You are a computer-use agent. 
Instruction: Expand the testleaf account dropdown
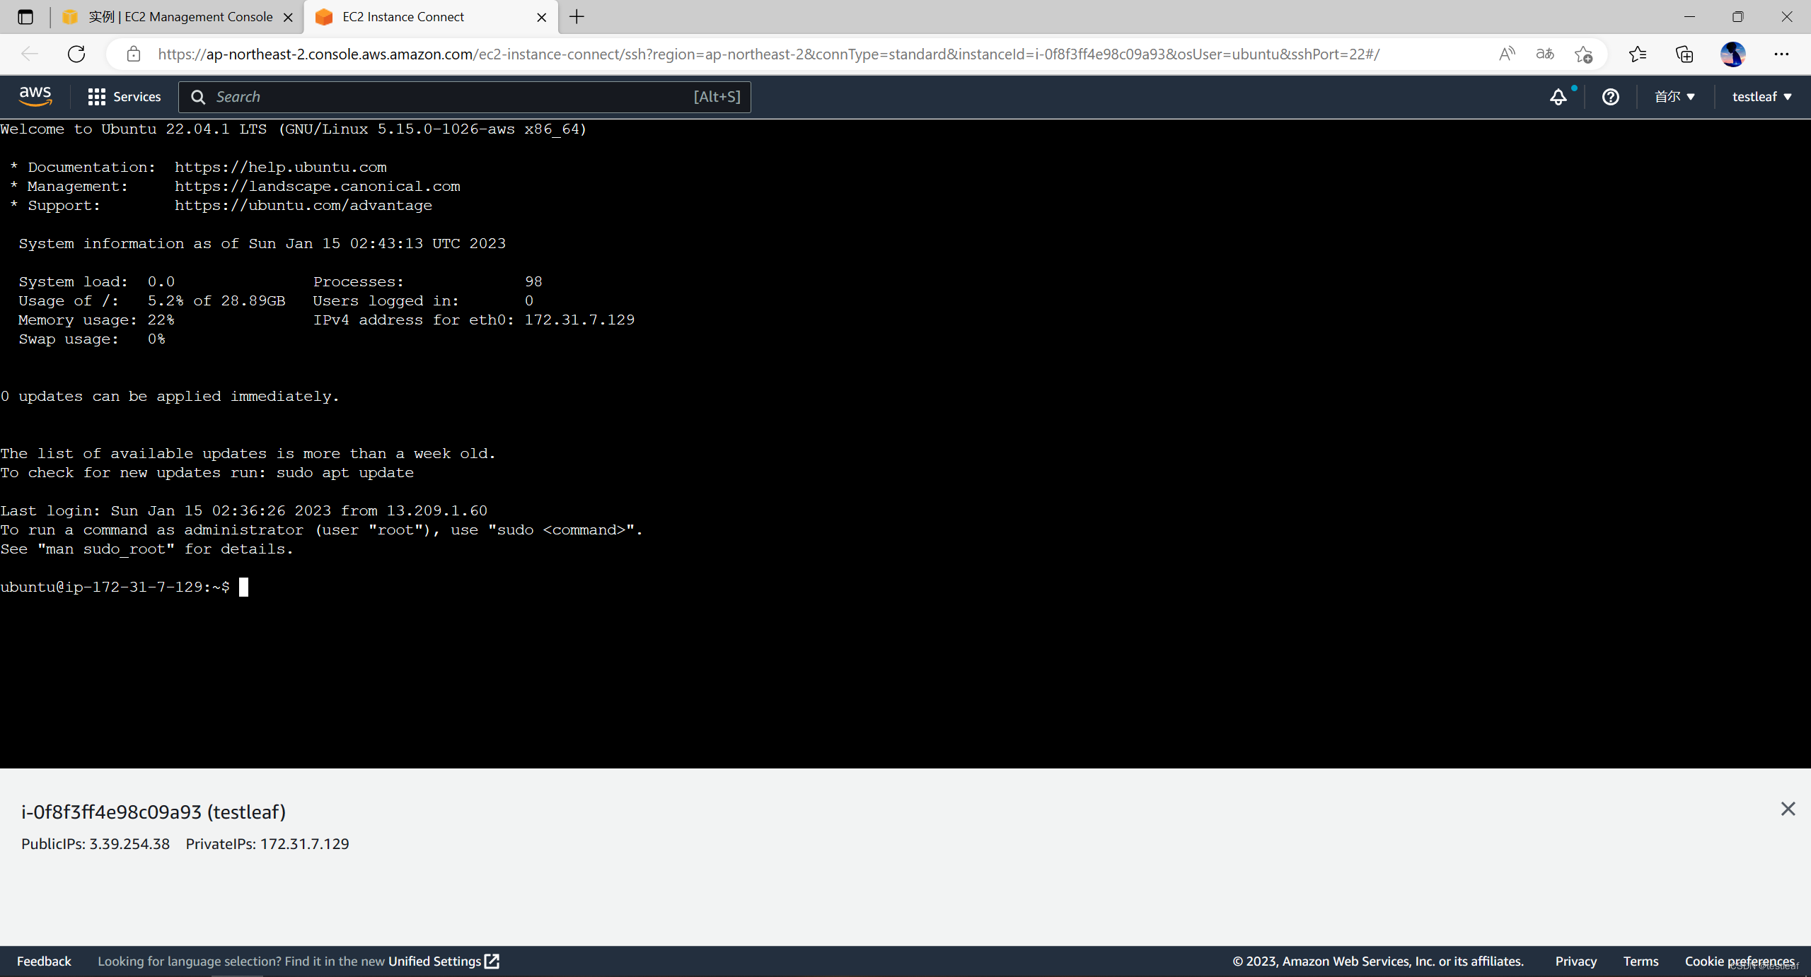1761,97
